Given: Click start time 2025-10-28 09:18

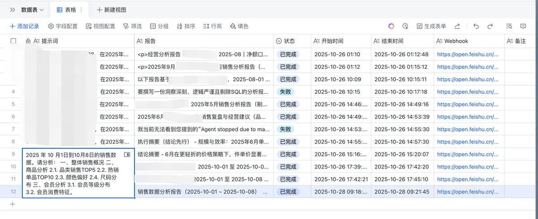Looking at the screenshot, I should 341,192.
